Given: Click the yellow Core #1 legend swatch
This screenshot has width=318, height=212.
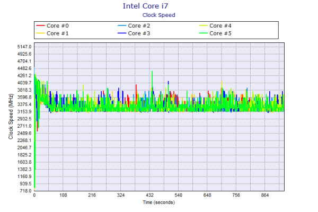Looking at the screenshot, I should pos(40,33).
